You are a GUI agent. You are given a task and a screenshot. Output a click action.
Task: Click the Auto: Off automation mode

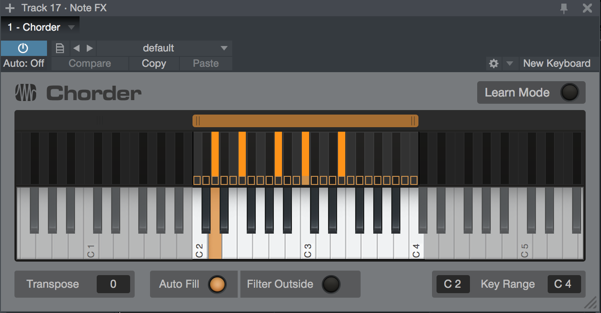coord(23,64)
